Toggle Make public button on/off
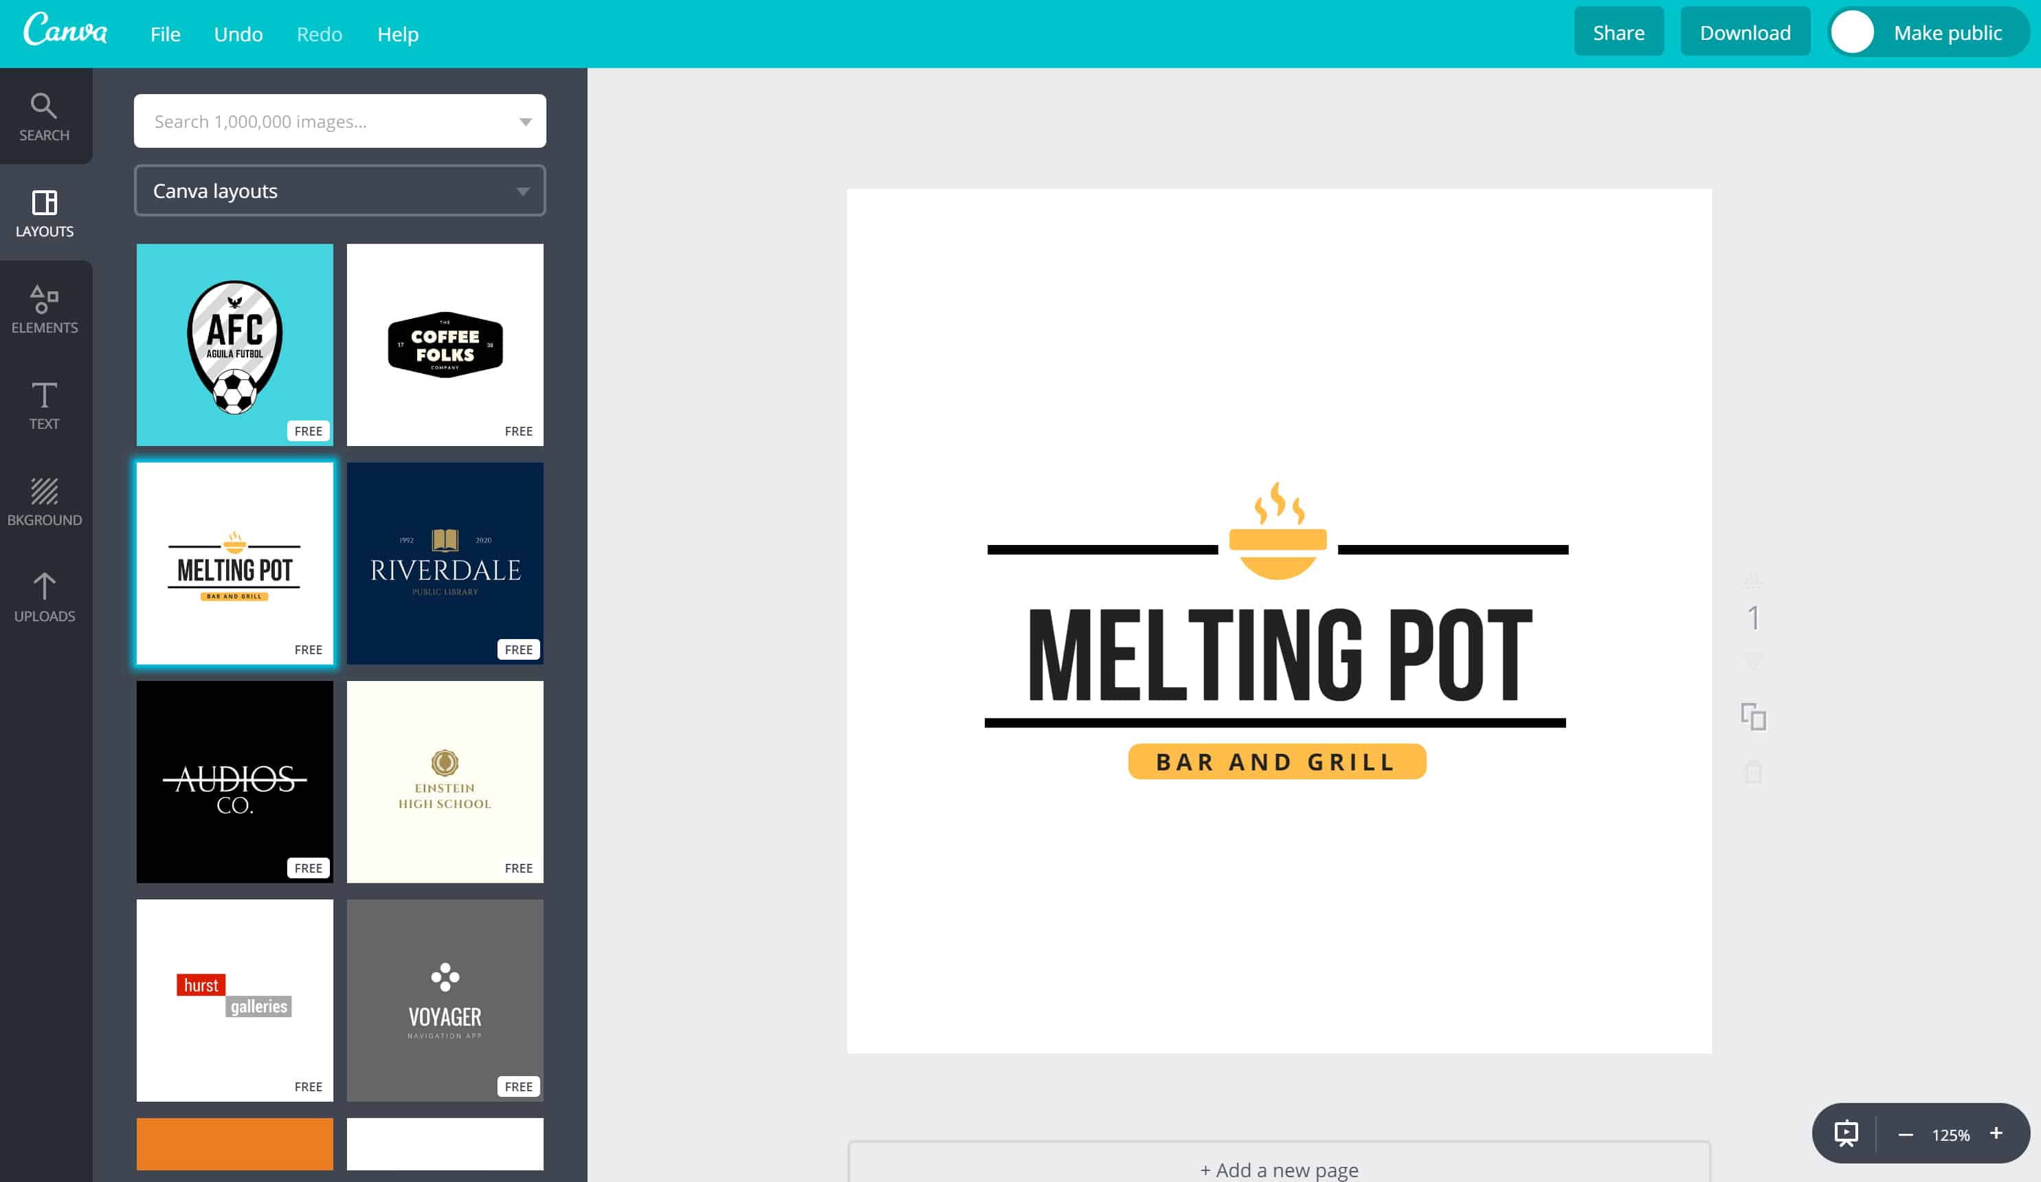The image size is (2041, 1182). 1927,32
